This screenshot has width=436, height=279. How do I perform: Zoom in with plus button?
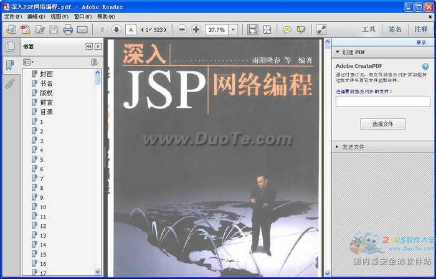(196, 29)
